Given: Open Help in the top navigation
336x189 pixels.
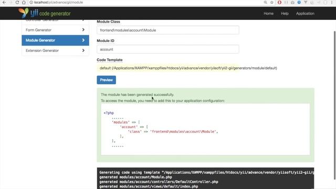Looking at the screenshot, I should [285, 13].
